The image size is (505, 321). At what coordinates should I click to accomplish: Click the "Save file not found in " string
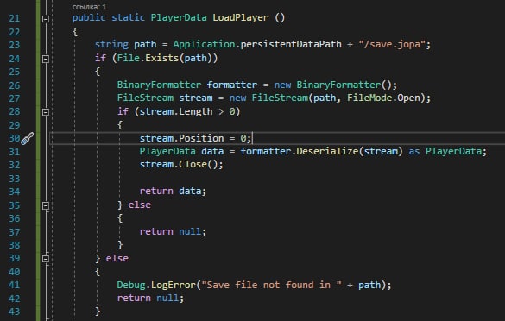272,285
